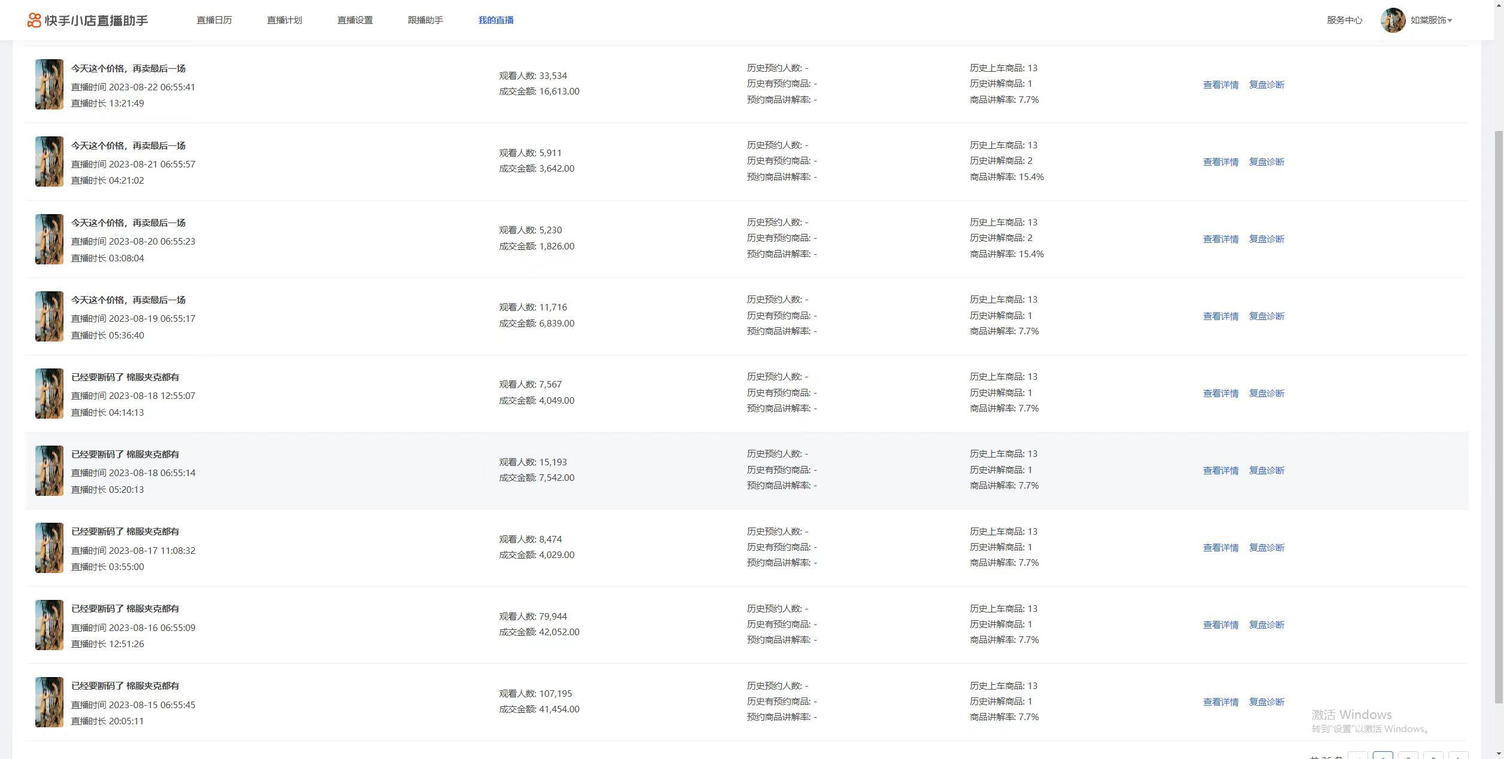Screen dimensions: 1504x759
Task: Select the 我的直播 tab
Action: (496, 20)
